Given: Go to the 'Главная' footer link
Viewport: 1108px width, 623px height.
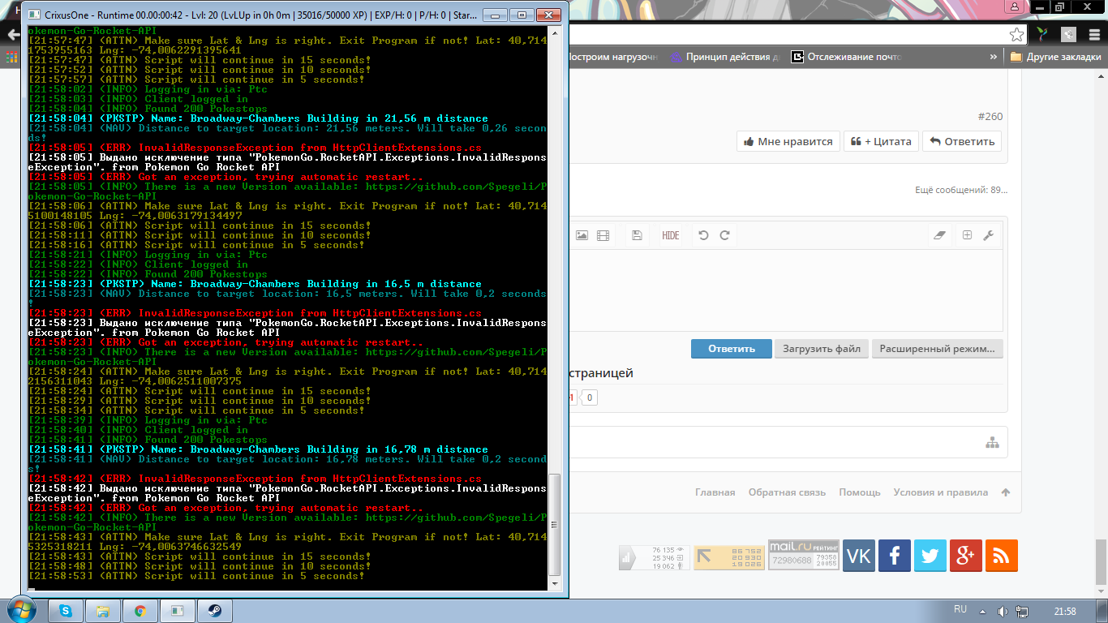Looking at the screenshot, I should click(x=715, y=492).
